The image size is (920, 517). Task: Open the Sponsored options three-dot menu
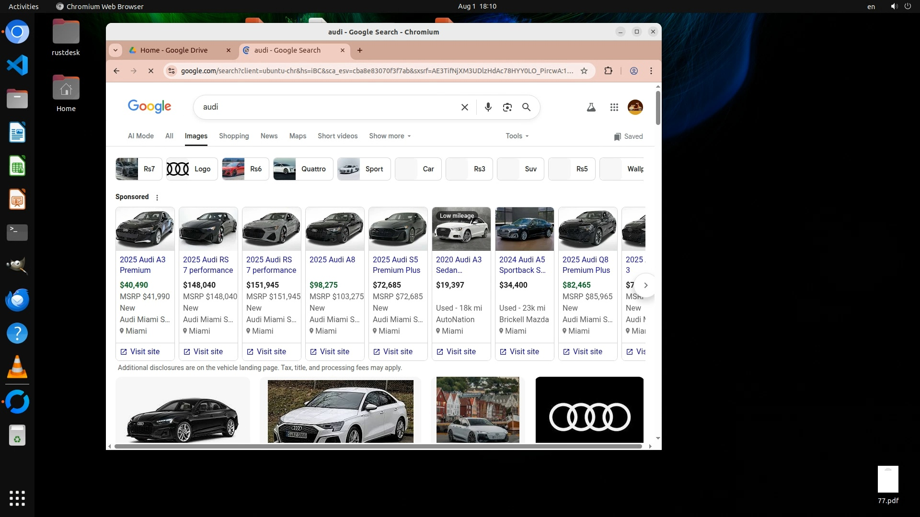(x=157, y=197)
